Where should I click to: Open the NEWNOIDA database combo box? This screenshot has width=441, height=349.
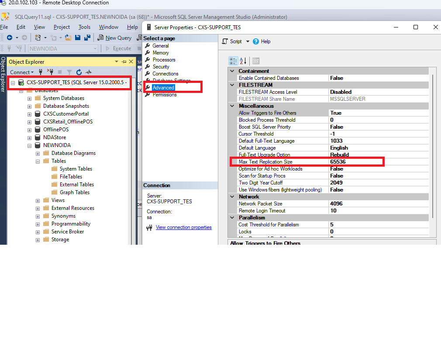(x=63, y=48)
